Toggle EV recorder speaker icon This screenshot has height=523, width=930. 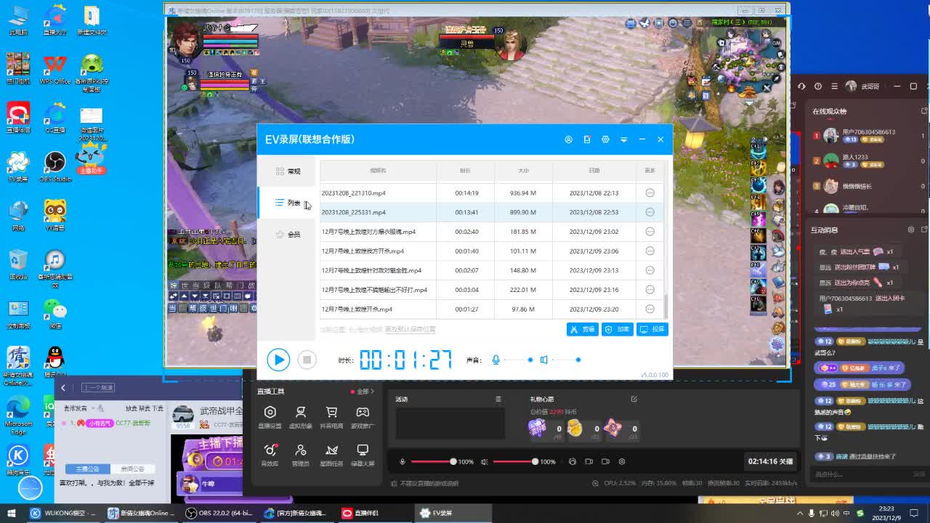click(x=543, y=360)
